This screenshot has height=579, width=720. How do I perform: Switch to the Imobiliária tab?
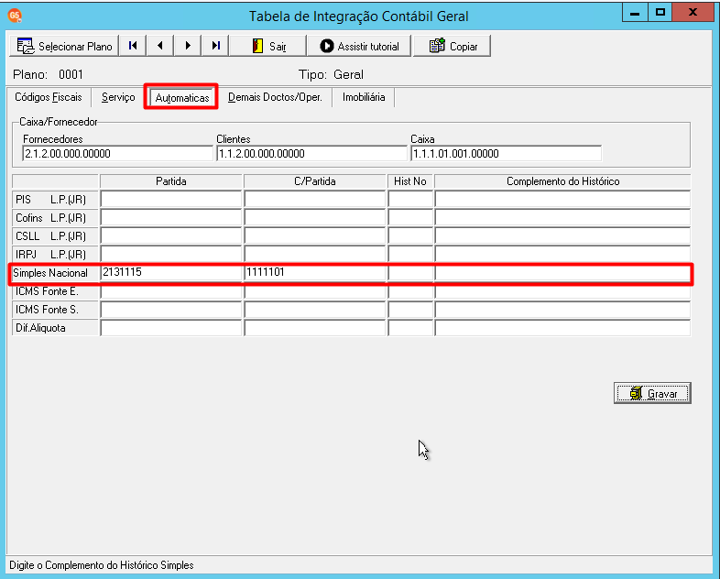(x=364, y=97)
